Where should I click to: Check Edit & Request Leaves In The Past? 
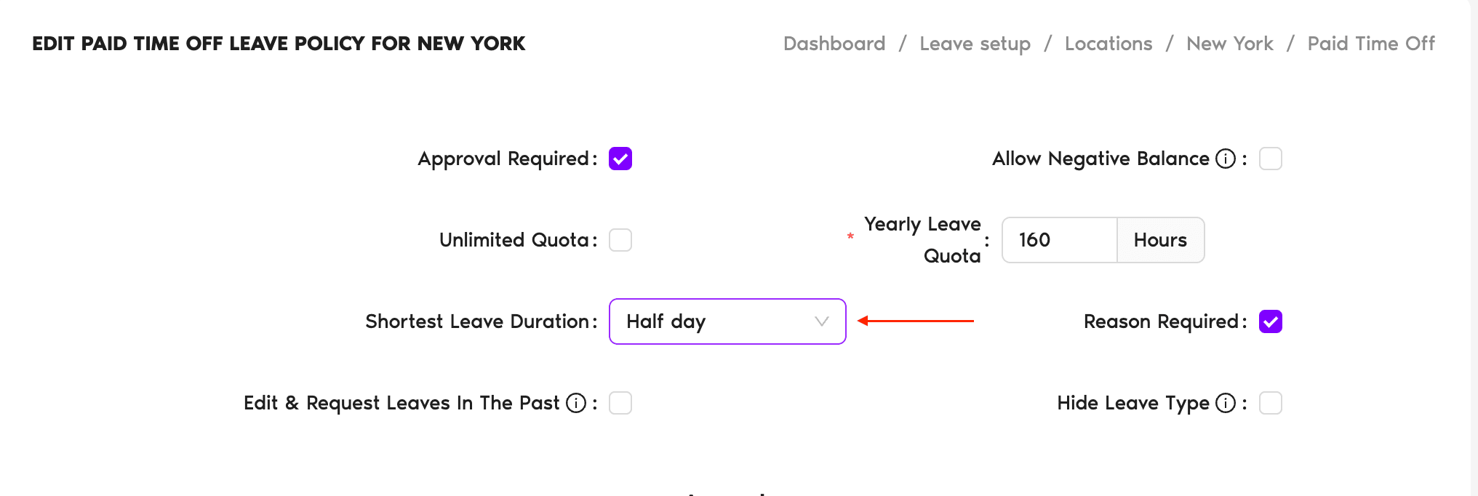click(620, 403)
